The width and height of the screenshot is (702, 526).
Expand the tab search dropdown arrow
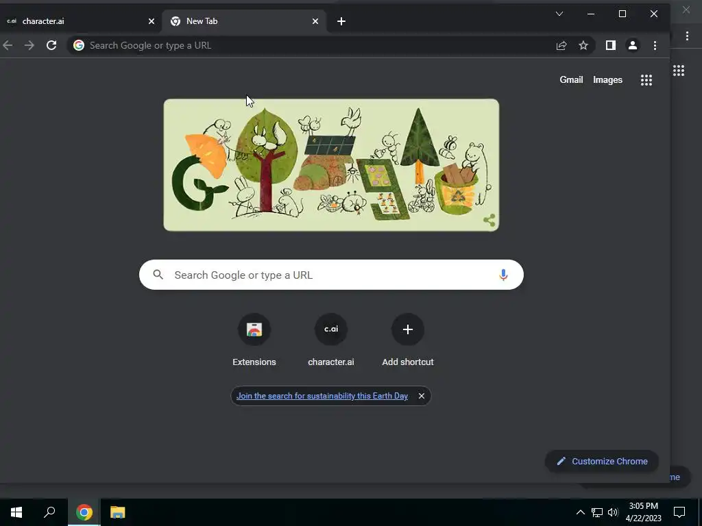pyautogui.click(x=559, y=14)
